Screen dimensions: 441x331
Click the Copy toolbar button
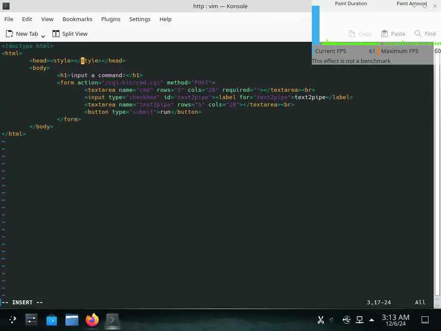point(360,34)
